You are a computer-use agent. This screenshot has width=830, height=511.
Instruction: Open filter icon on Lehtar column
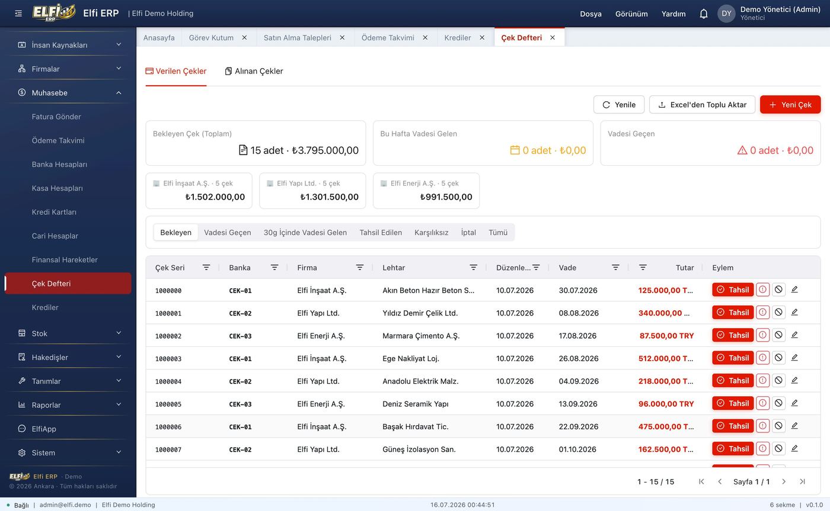473,268
